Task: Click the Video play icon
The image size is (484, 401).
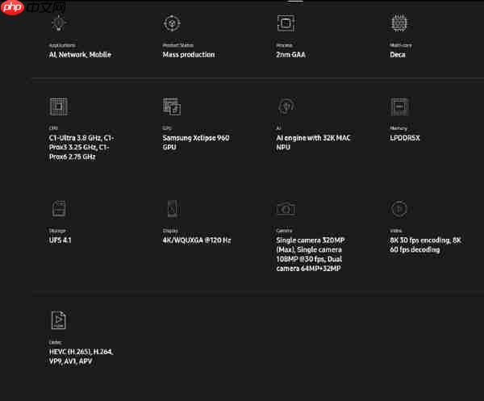Action: 398,208
